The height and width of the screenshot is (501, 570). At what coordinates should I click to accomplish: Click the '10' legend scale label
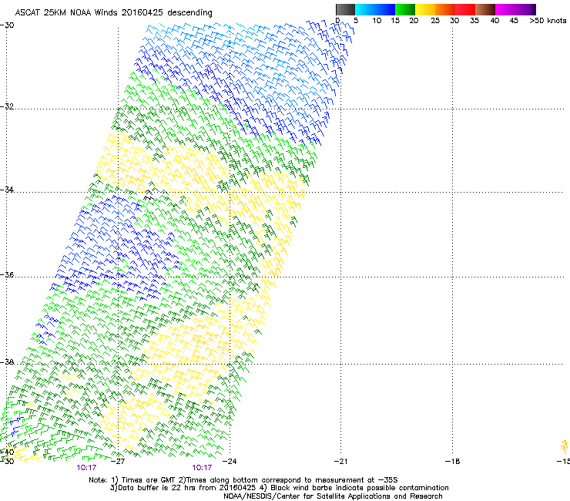coord(377,21)
